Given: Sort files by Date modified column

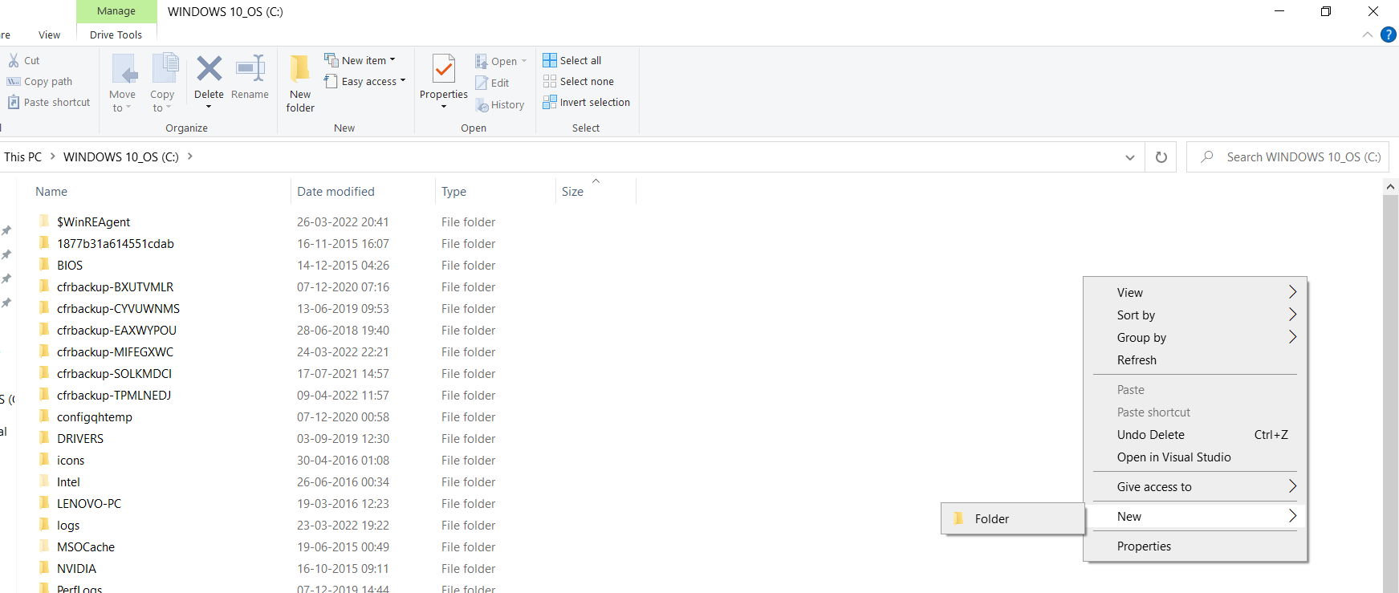Looking at the screenshot, I should click(x=336, y=192).
